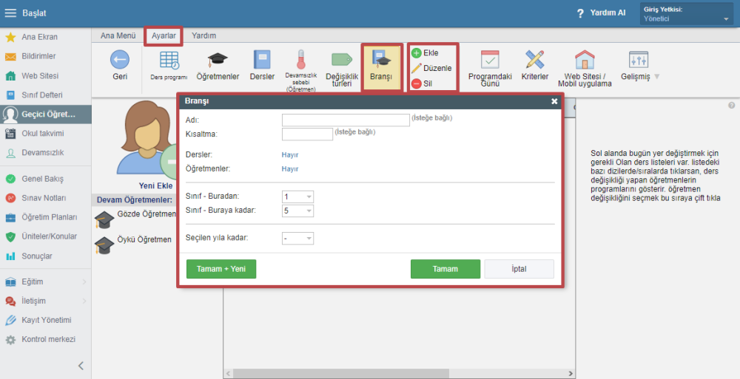The width and height of the screenshot is (740, 379).
Task: Expand the Gelişmiş dropdown
Action: click(x=639, y=66)
